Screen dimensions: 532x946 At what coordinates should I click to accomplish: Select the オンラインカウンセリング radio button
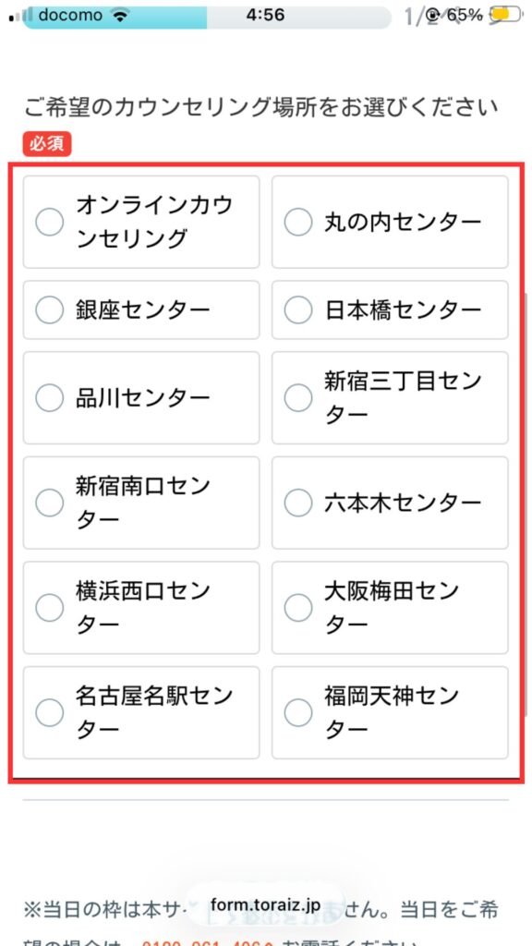coord(49,222)
